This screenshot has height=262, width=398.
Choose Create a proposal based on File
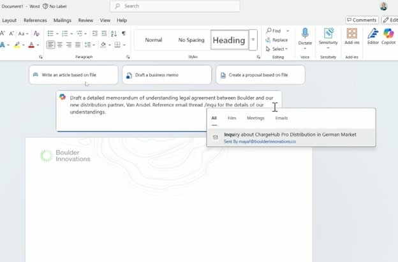click(260, 75)
